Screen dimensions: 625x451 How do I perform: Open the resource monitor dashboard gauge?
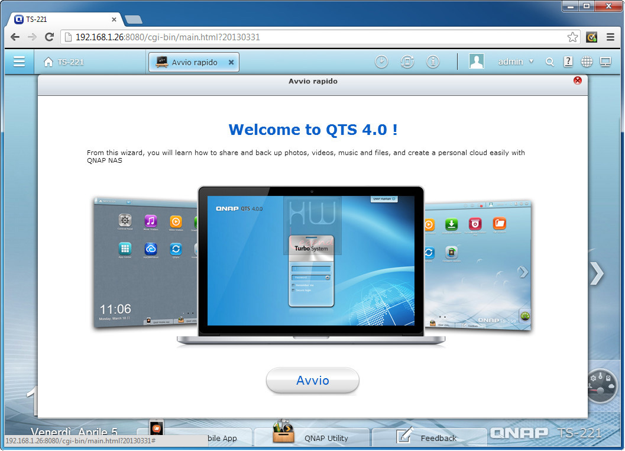tap(603, 385)
